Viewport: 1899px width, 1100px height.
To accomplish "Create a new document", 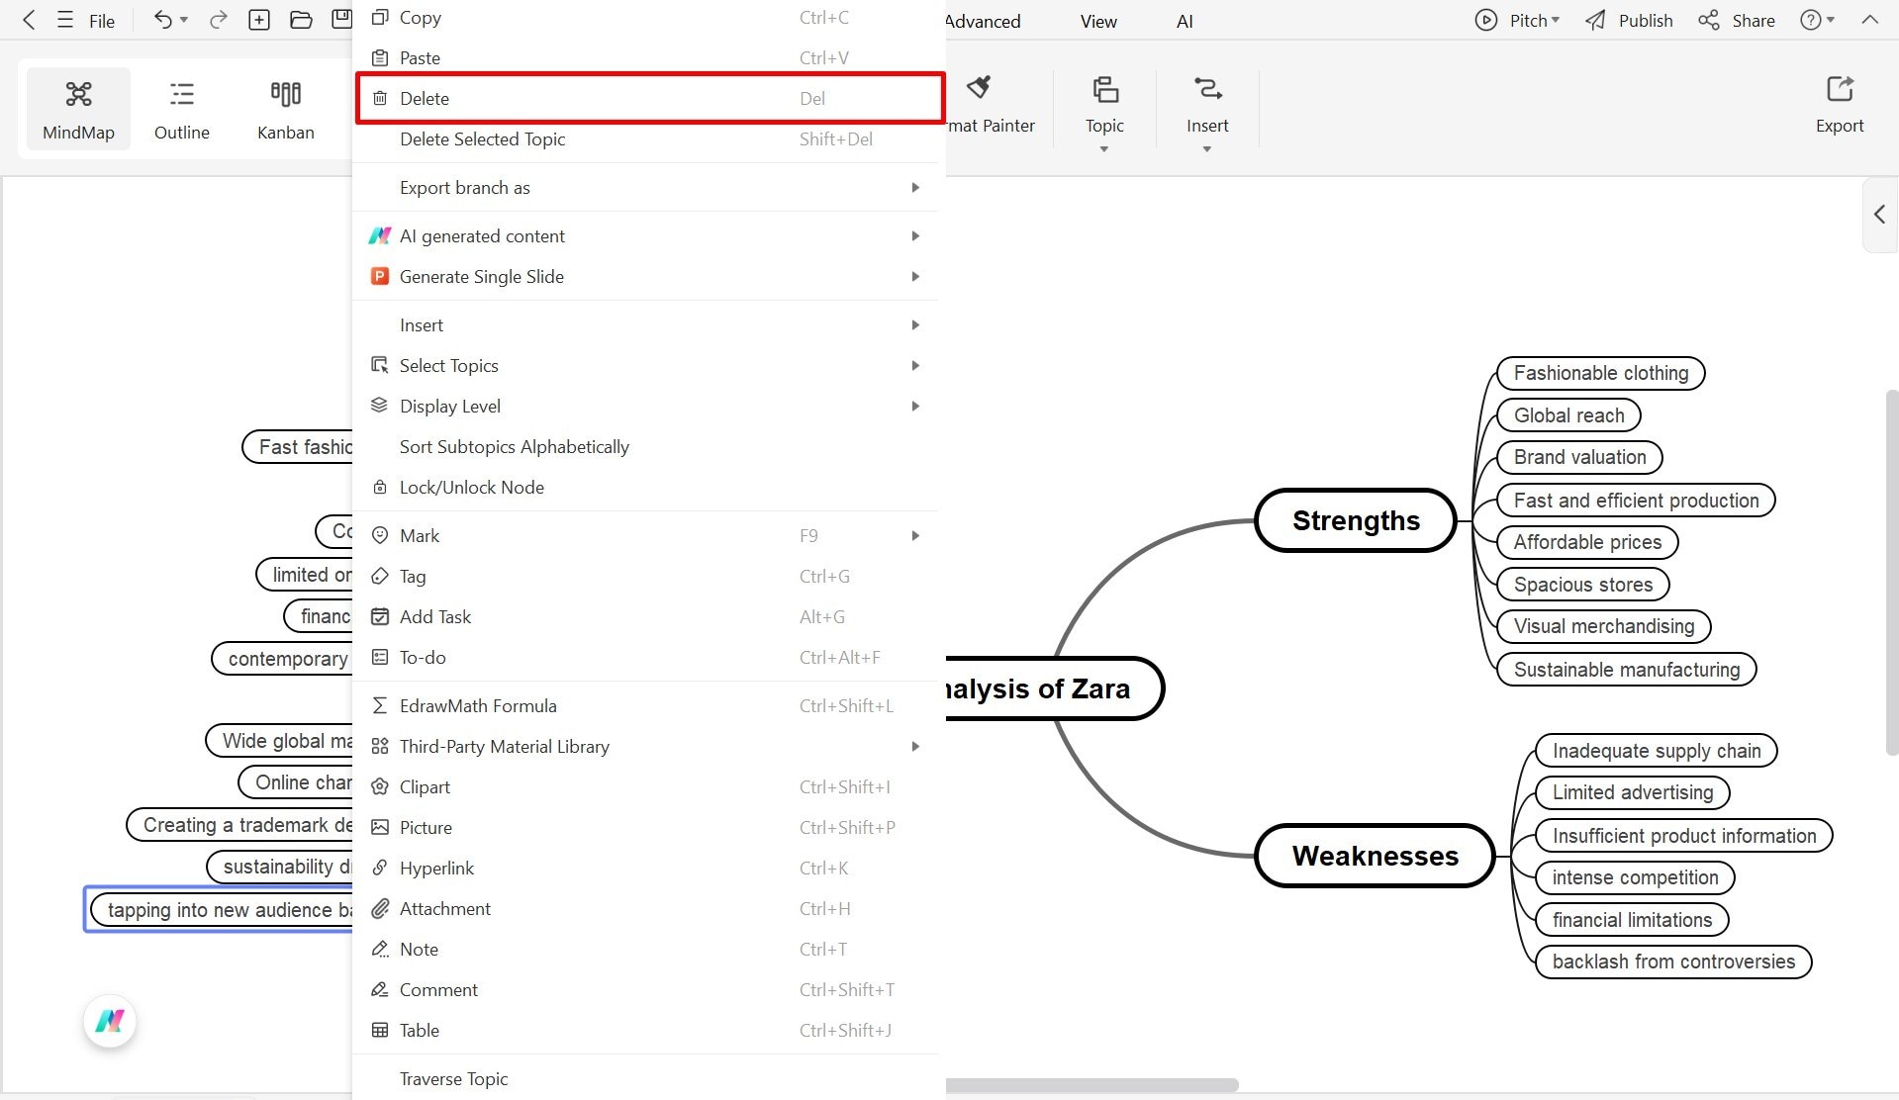I will tap(259, 20).
